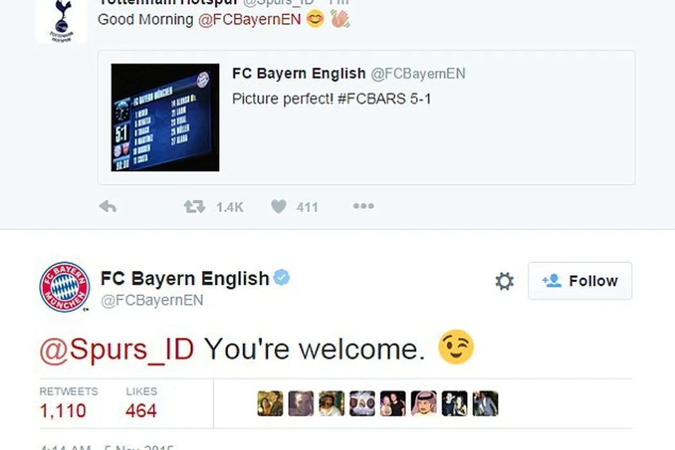Open the three-dots more options menu
The width and height of the screenshot is (675, 450).
pyautogui.click(x=363, y=206)
